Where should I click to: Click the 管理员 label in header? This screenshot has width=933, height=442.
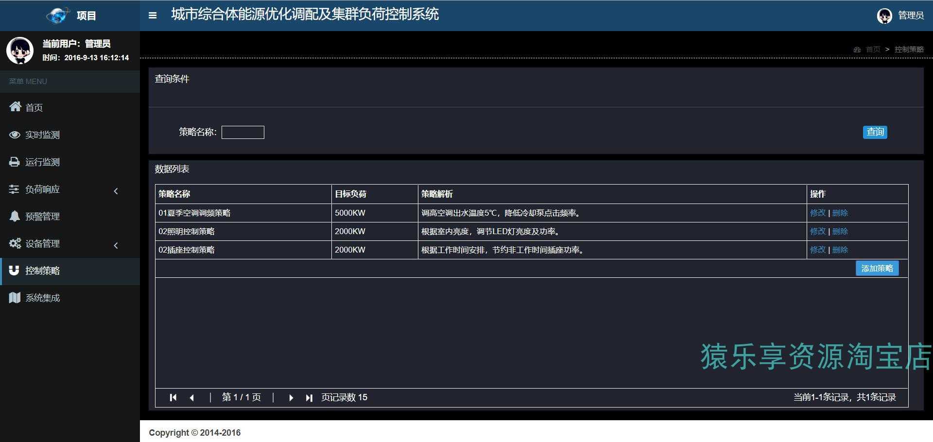[911, 16]
